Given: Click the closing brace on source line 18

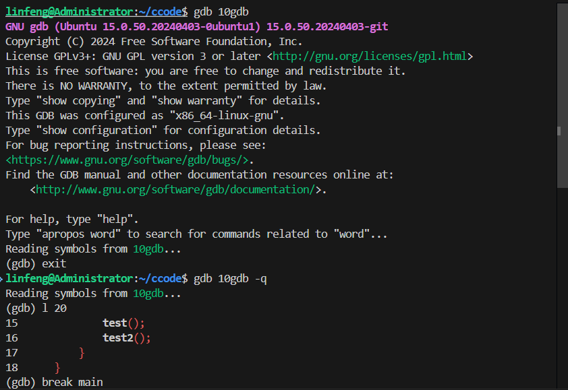Looking at the screenshot, I should pyautogui.click(x=57, y=368).
